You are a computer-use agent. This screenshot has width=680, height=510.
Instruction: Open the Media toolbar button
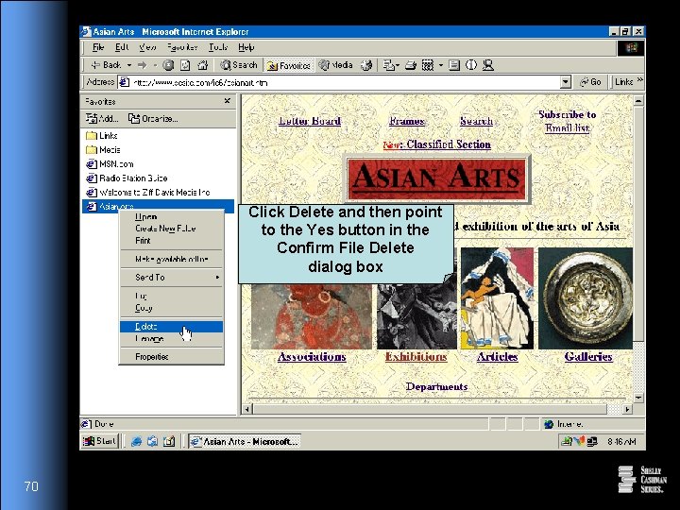[x=336, y=65]
